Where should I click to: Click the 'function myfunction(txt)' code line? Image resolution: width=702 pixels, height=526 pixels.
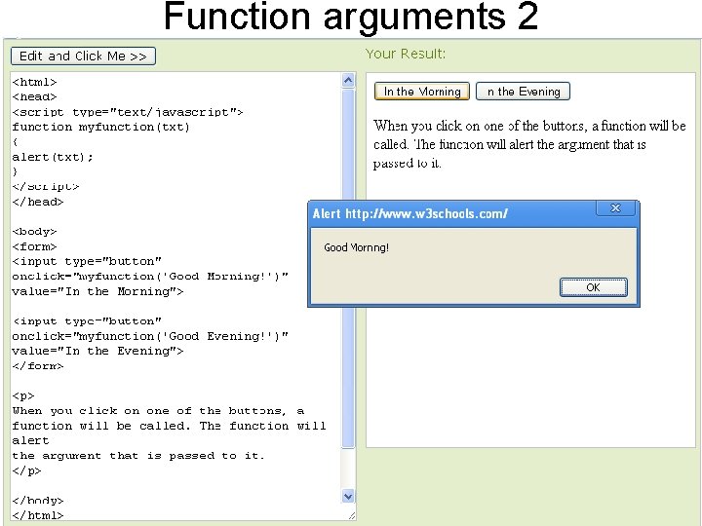[100, 127]
